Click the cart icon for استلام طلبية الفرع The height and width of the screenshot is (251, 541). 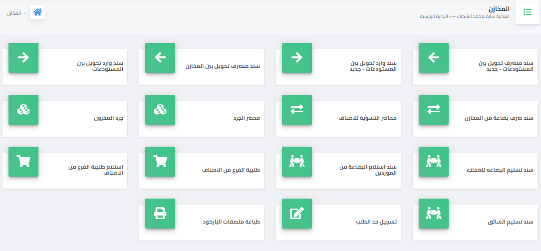[23, 162]
